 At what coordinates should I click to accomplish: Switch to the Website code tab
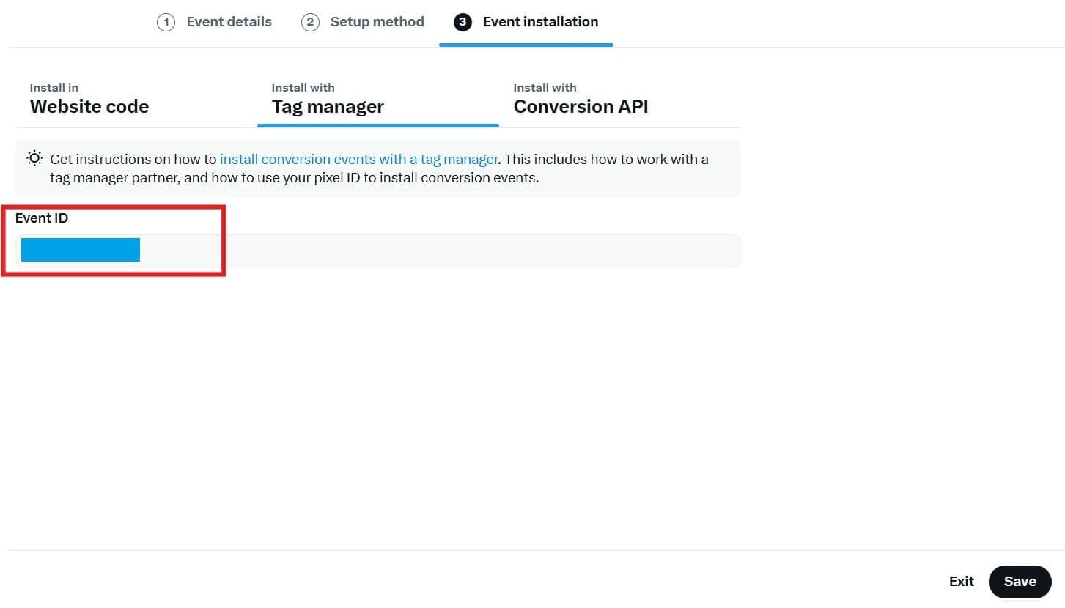[x=89, y=106]
